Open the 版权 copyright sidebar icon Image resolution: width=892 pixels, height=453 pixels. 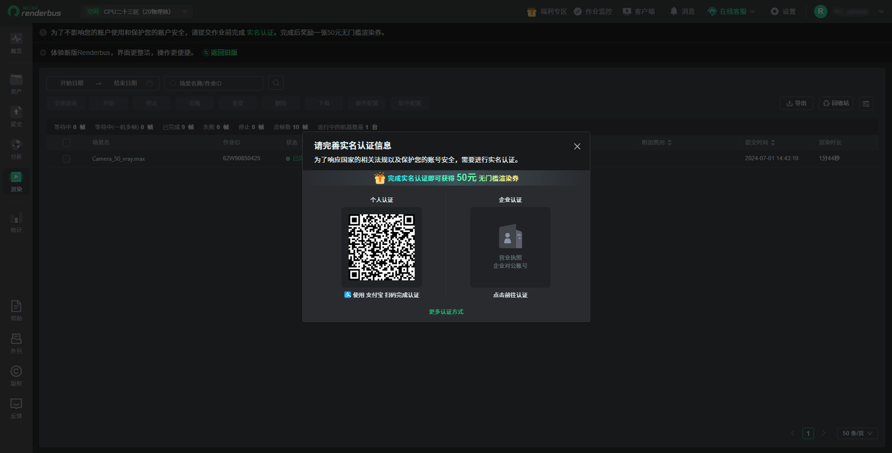pos(16,376)
